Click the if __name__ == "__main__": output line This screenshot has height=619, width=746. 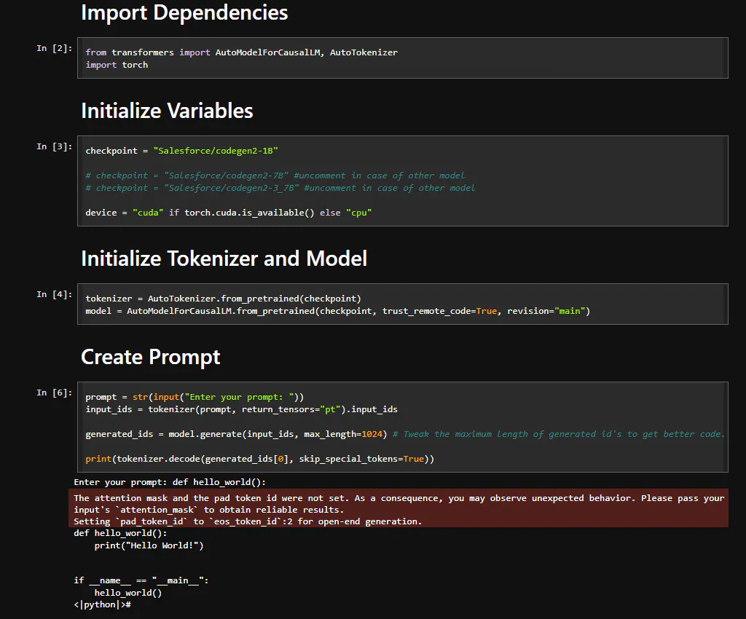[141, 580]
